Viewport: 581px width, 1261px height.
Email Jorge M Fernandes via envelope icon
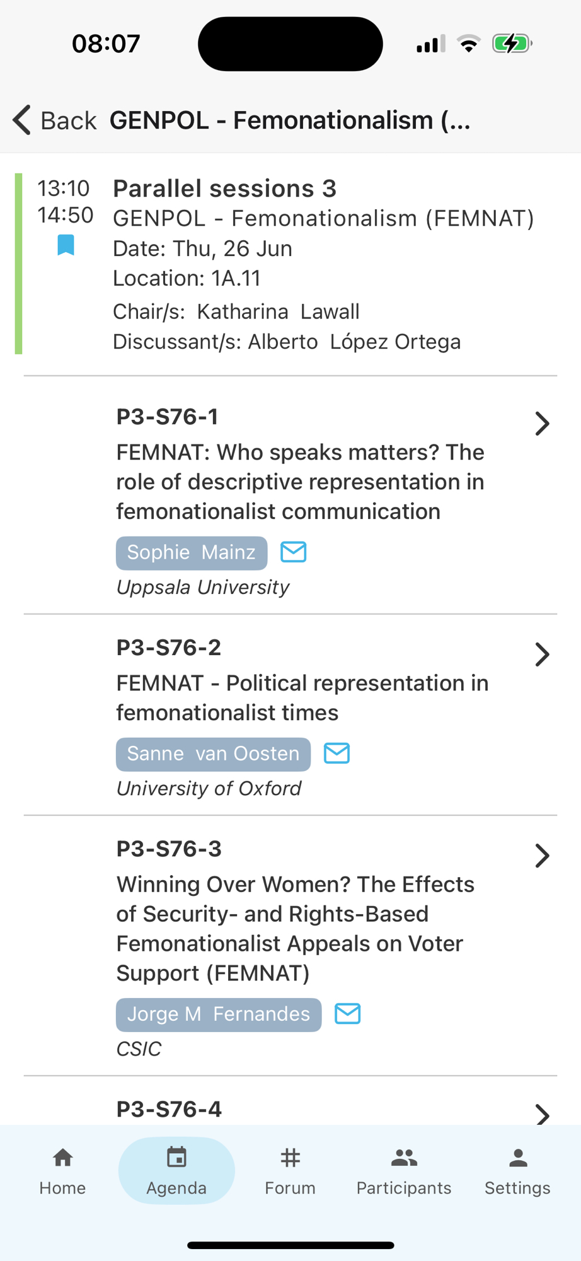(x=347, y=1013)
